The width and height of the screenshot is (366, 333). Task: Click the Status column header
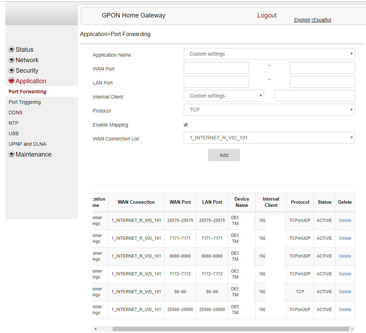click(x=324, y=202)
